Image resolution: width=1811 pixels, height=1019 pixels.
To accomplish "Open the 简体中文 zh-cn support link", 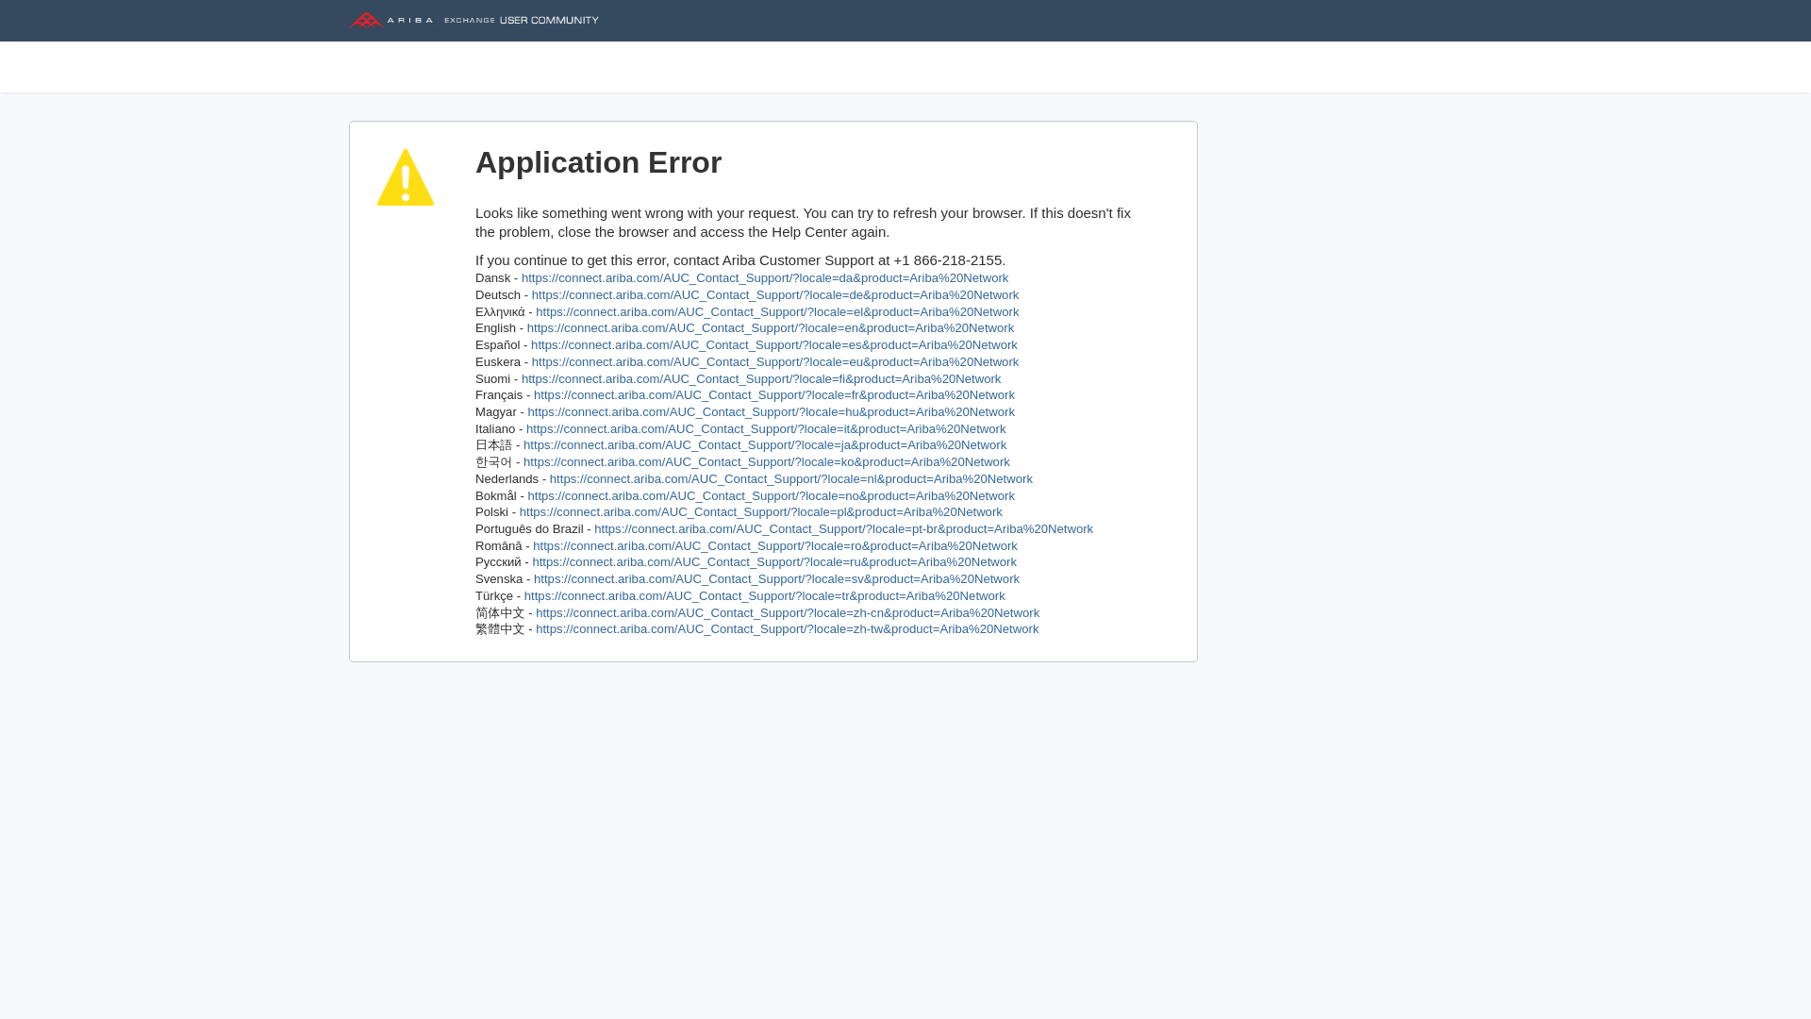I will (x=788, y=613).
